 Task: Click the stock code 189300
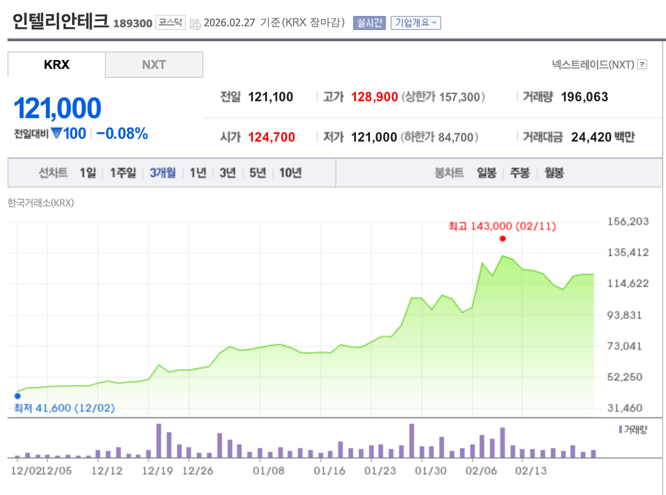tap(133, 23)
